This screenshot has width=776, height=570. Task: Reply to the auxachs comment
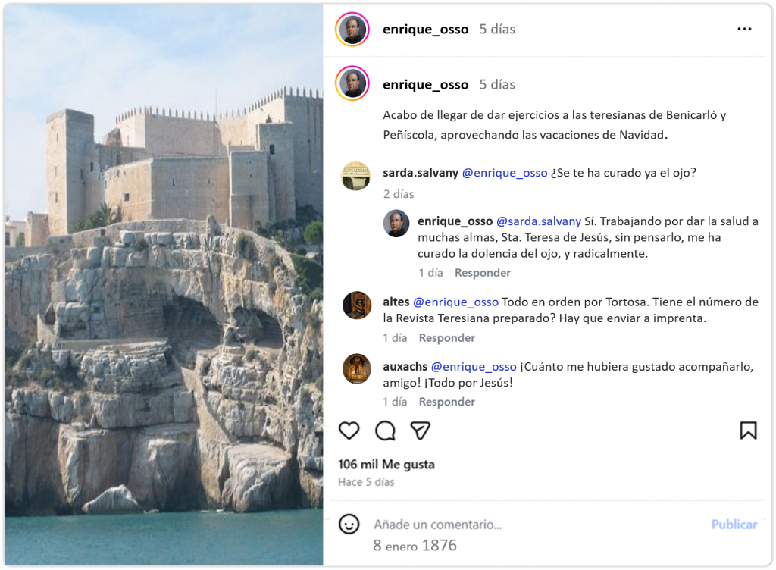[x=447, y=402]
